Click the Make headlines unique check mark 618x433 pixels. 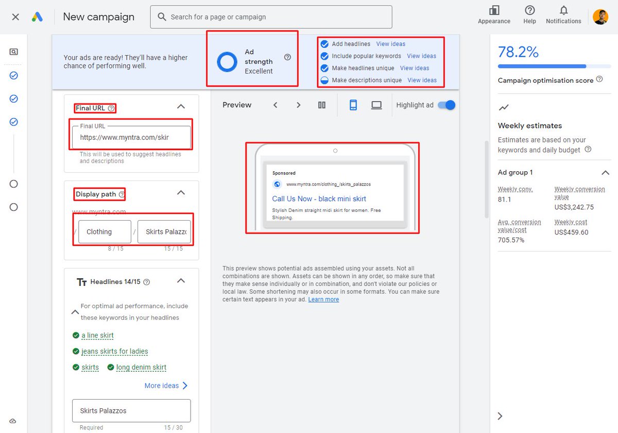(x=324, y=68)
